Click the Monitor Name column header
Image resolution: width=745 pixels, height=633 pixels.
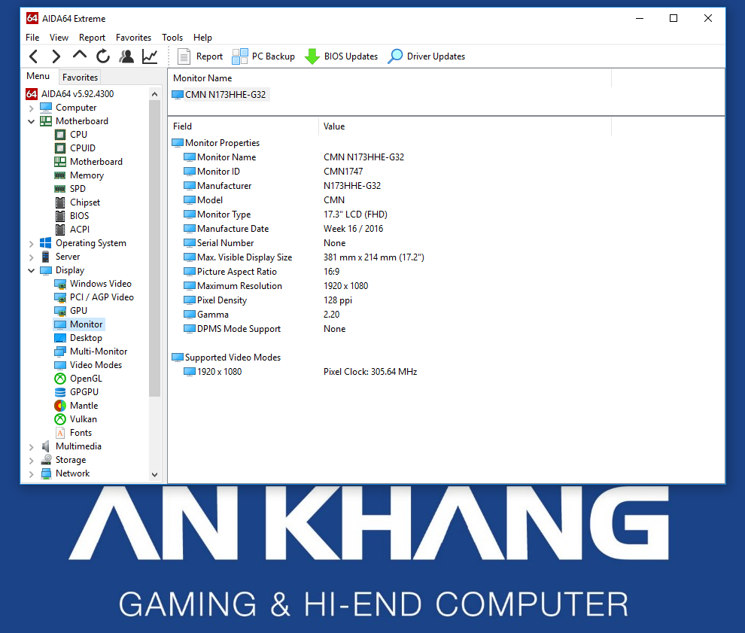[x=390, y=78]
